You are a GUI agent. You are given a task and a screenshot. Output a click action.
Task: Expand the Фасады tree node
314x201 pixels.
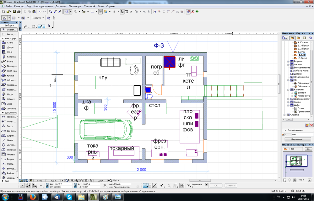288,64
